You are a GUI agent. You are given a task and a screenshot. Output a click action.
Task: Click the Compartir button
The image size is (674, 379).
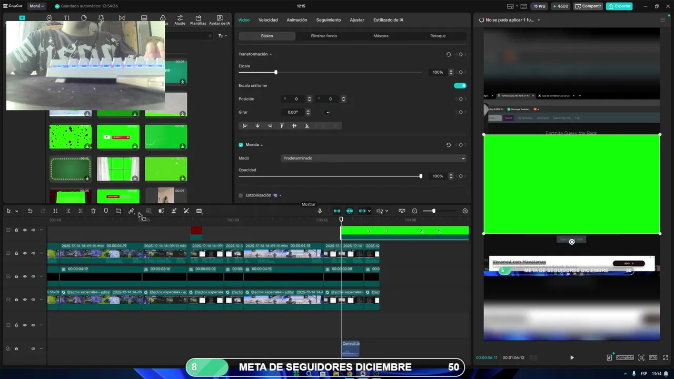coord(588,6)
